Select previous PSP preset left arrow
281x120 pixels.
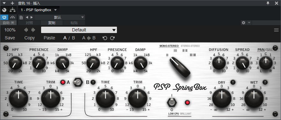point(26,30)
